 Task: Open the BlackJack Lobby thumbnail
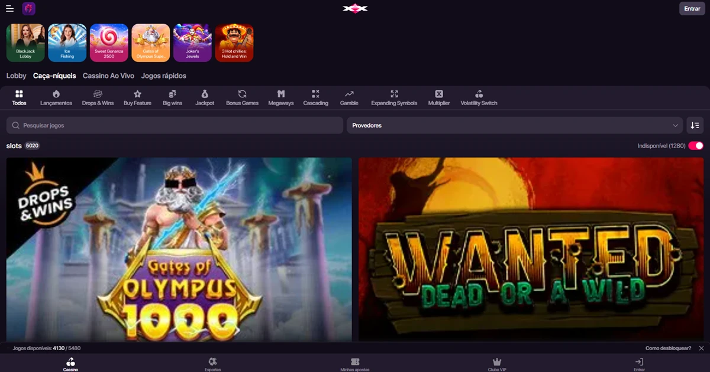click(25, 43)
